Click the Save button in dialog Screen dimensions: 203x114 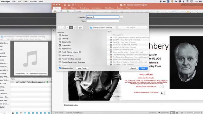[143, 68]
